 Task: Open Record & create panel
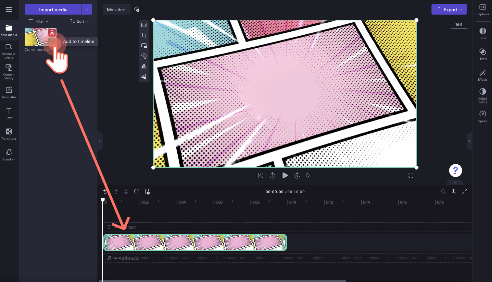[9, 51]
